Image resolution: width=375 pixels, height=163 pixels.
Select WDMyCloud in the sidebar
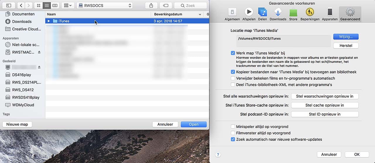[23, 105]
